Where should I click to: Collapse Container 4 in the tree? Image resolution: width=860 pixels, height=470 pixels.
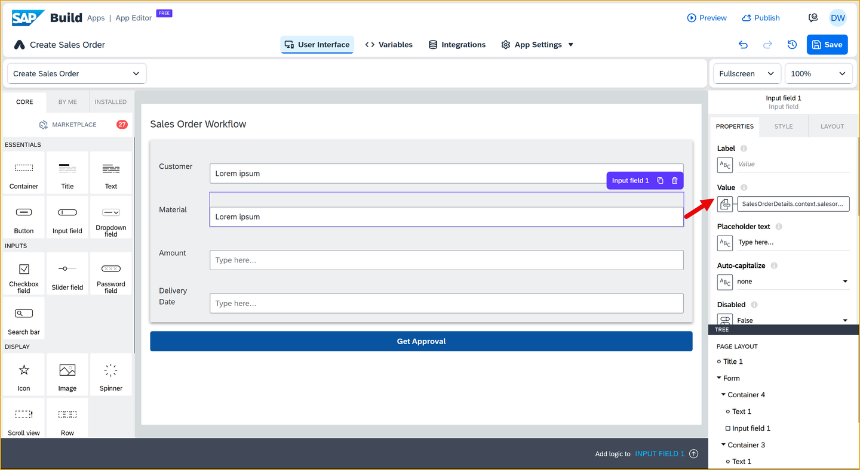pyautogui.click(x=723, y=395)
